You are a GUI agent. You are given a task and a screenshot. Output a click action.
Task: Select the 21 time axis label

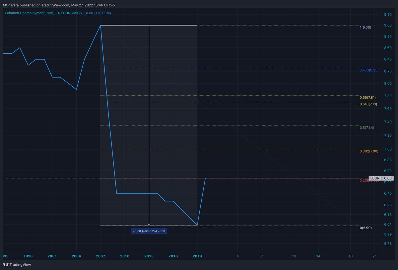click(x=375, y=256)
